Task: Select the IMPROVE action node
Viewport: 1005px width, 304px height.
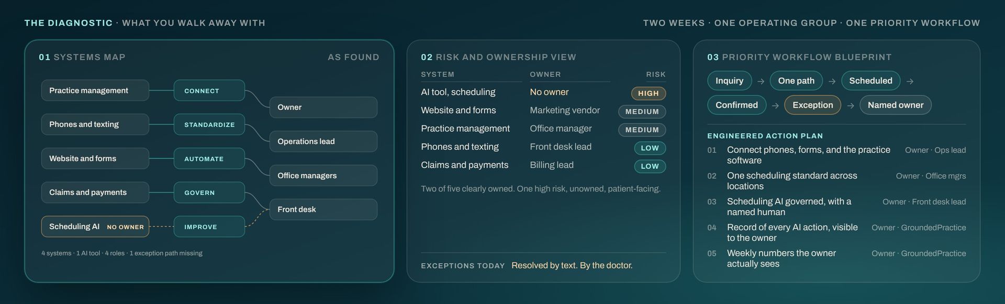Action: pyautogui.click(x=209, y=227)
